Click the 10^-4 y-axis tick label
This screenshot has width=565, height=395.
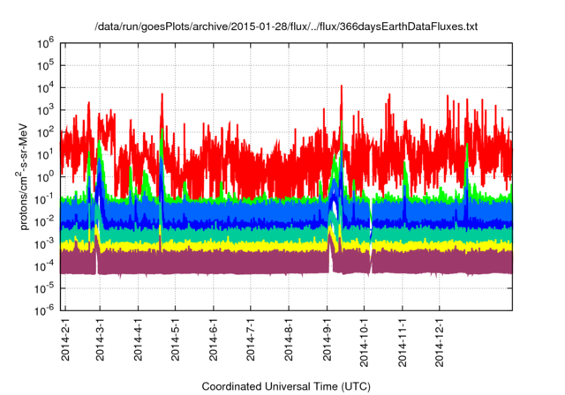(44, 266)
